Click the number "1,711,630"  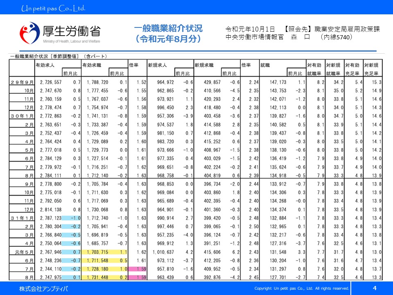point(97,193)
